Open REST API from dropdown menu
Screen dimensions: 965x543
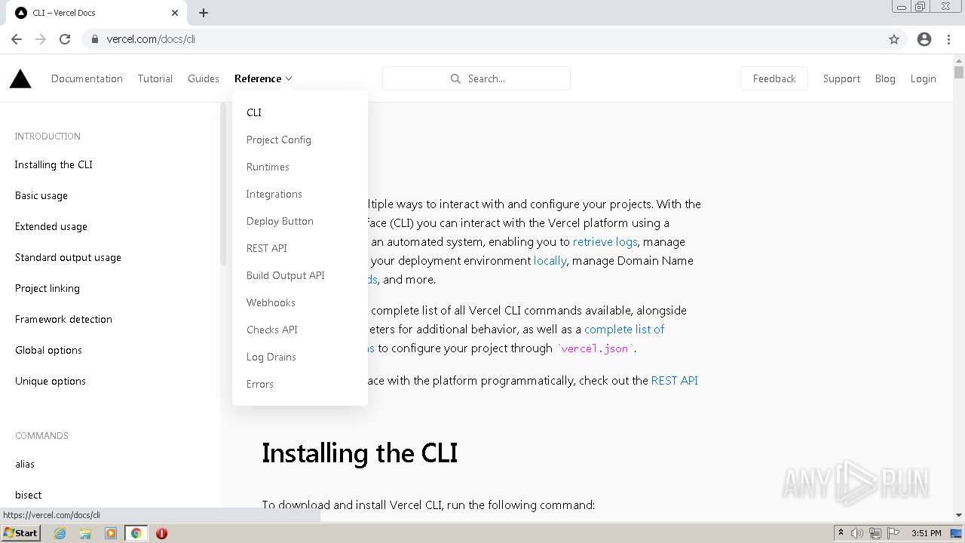tap(267, 248)
